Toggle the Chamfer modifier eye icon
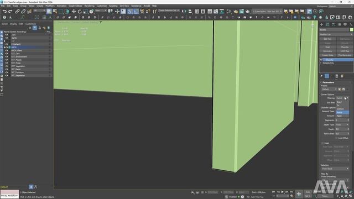Image resolution: width=354 pixels, height=199 pixels. click(321, 60)
